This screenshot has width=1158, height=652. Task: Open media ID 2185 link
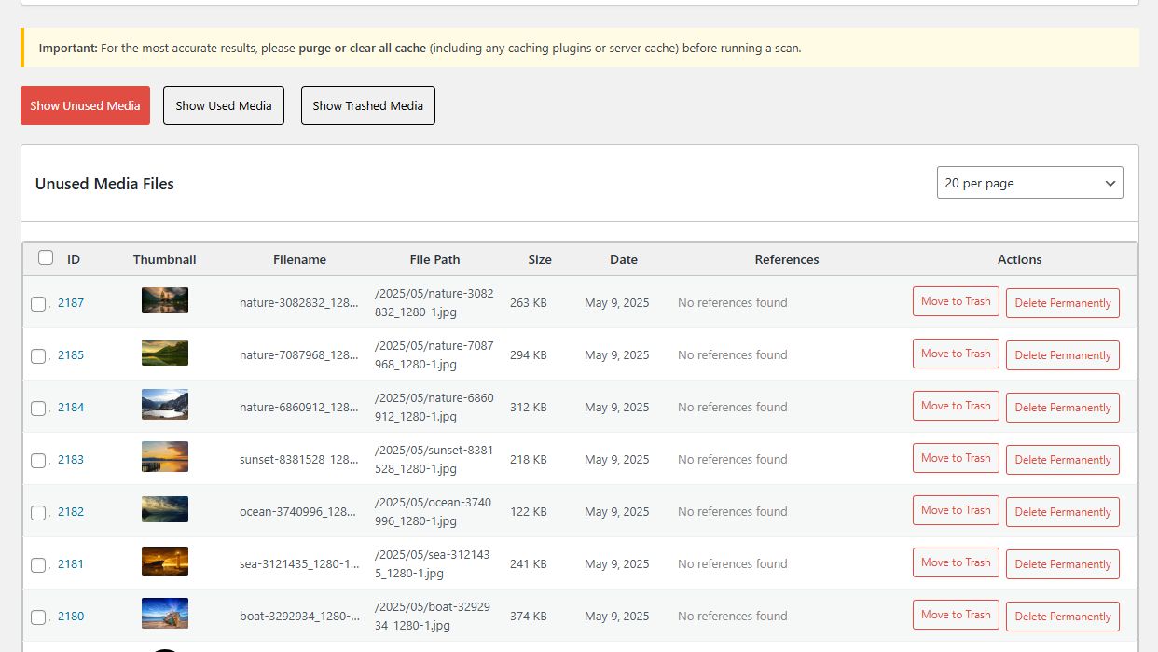click(71, 354)
